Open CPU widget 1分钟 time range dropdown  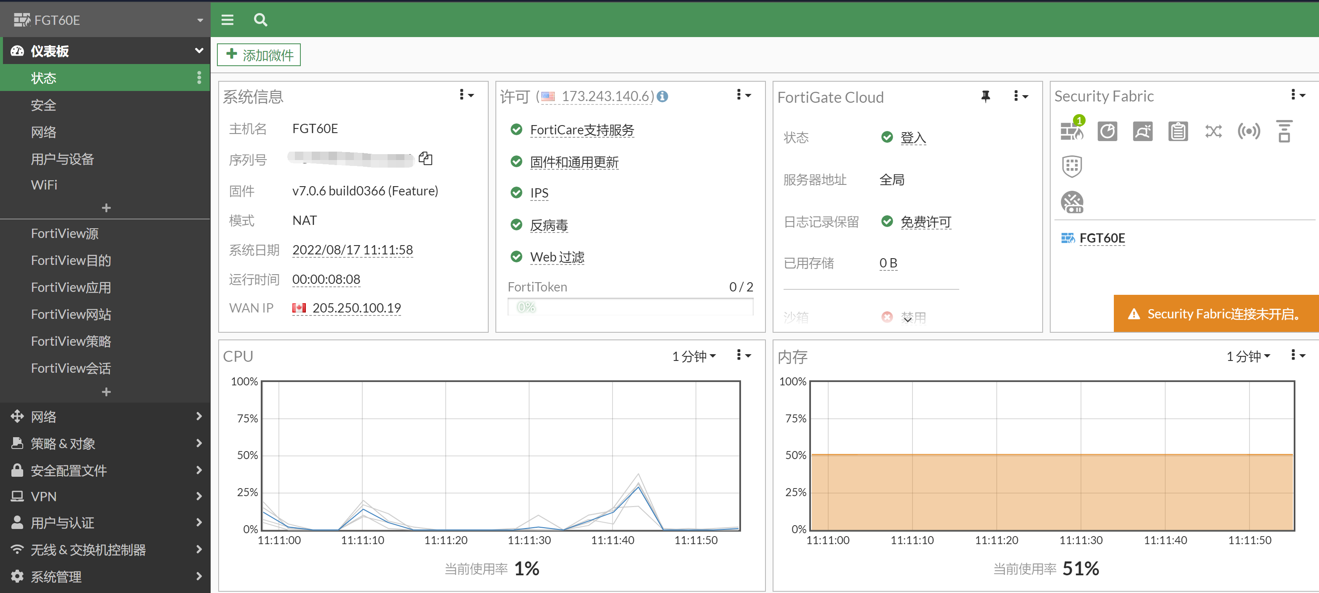694,356
